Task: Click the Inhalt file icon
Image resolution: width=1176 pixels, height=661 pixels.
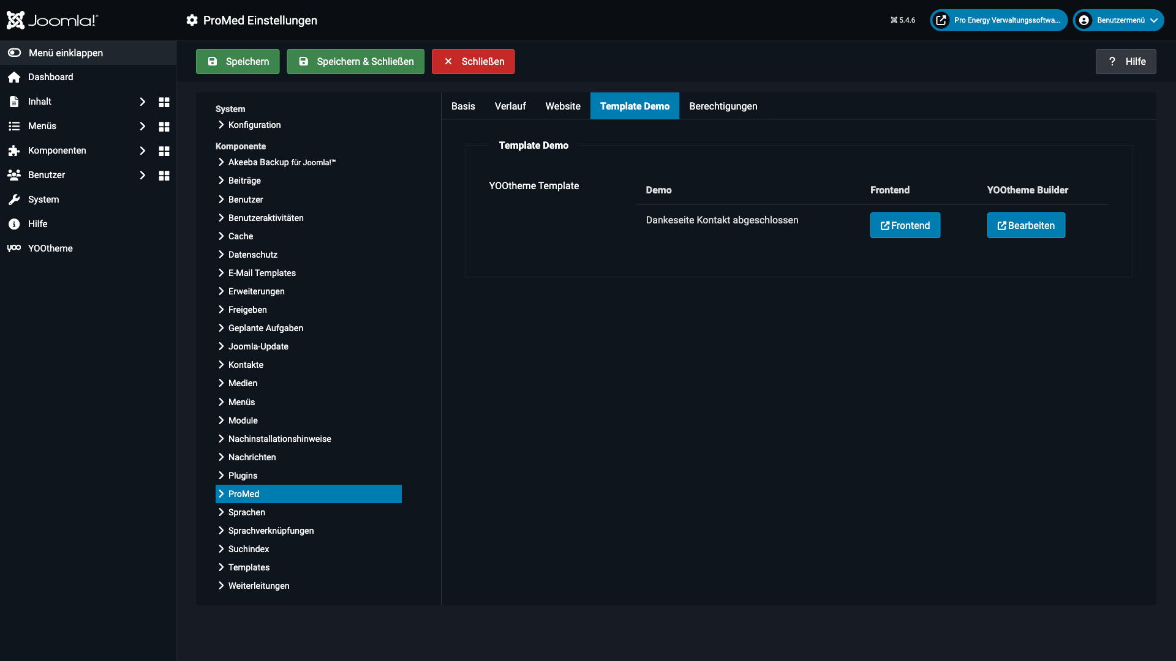Action: (14, 102)
